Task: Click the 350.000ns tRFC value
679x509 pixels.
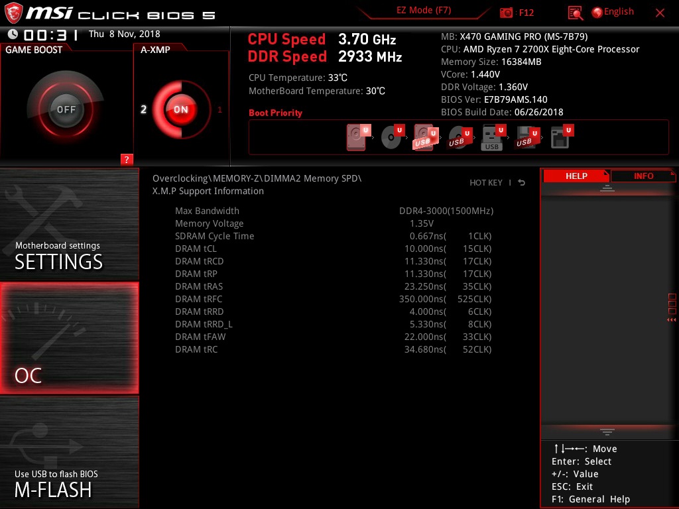Action: 422,299
